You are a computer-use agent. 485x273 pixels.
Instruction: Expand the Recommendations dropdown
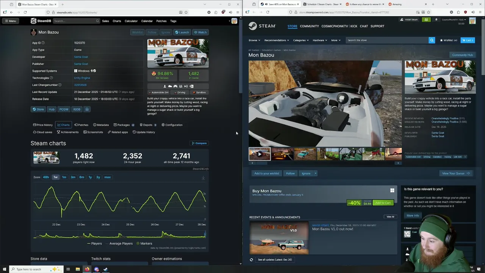[277, 40]
